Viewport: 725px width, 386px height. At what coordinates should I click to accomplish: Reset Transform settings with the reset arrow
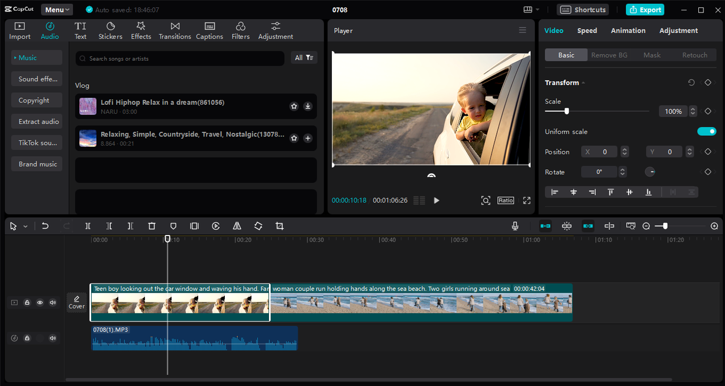pos(692,83)
